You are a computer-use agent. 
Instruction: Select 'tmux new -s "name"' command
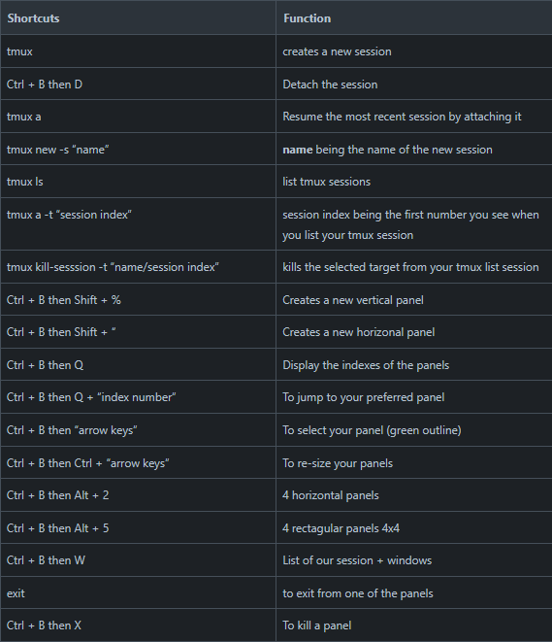tap(57, 150)
